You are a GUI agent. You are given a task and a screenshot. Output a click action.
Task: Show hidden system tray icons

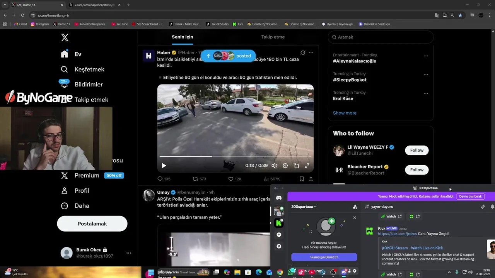[449, 272]
